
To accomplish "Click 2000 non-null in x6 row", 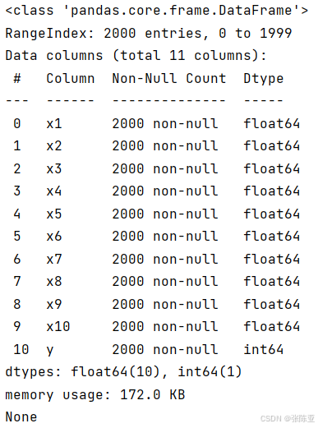I will [165, 236].
